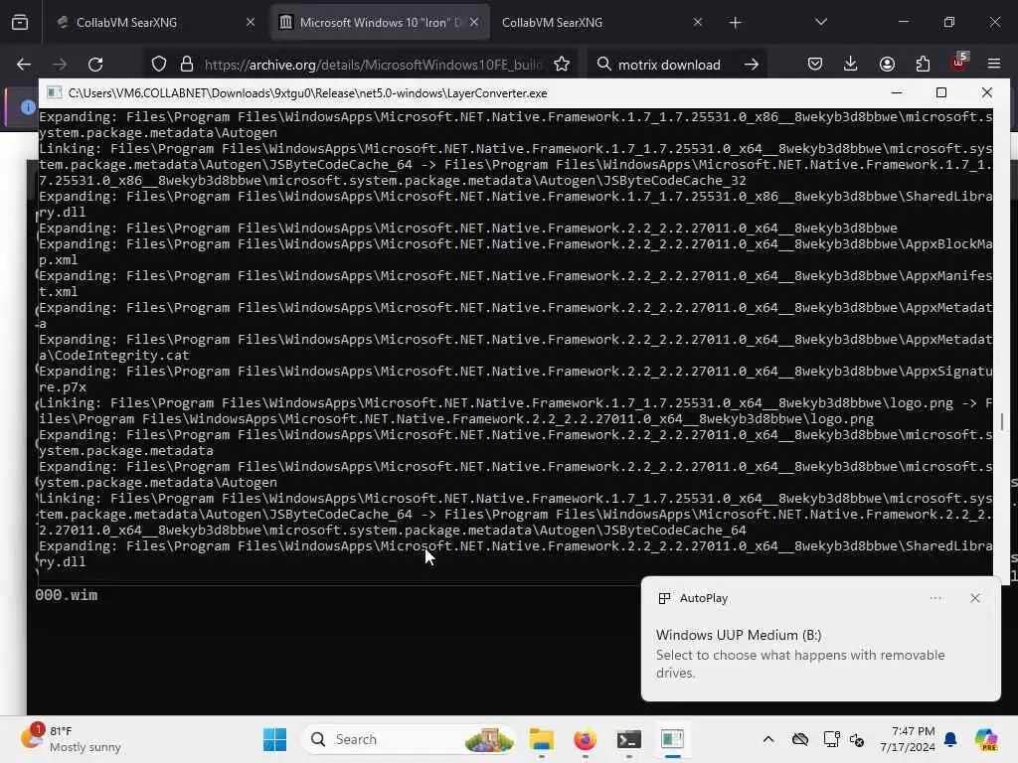Close the LayerConverter console window
The image size is (1018, 763).
[x=987, y=92]
